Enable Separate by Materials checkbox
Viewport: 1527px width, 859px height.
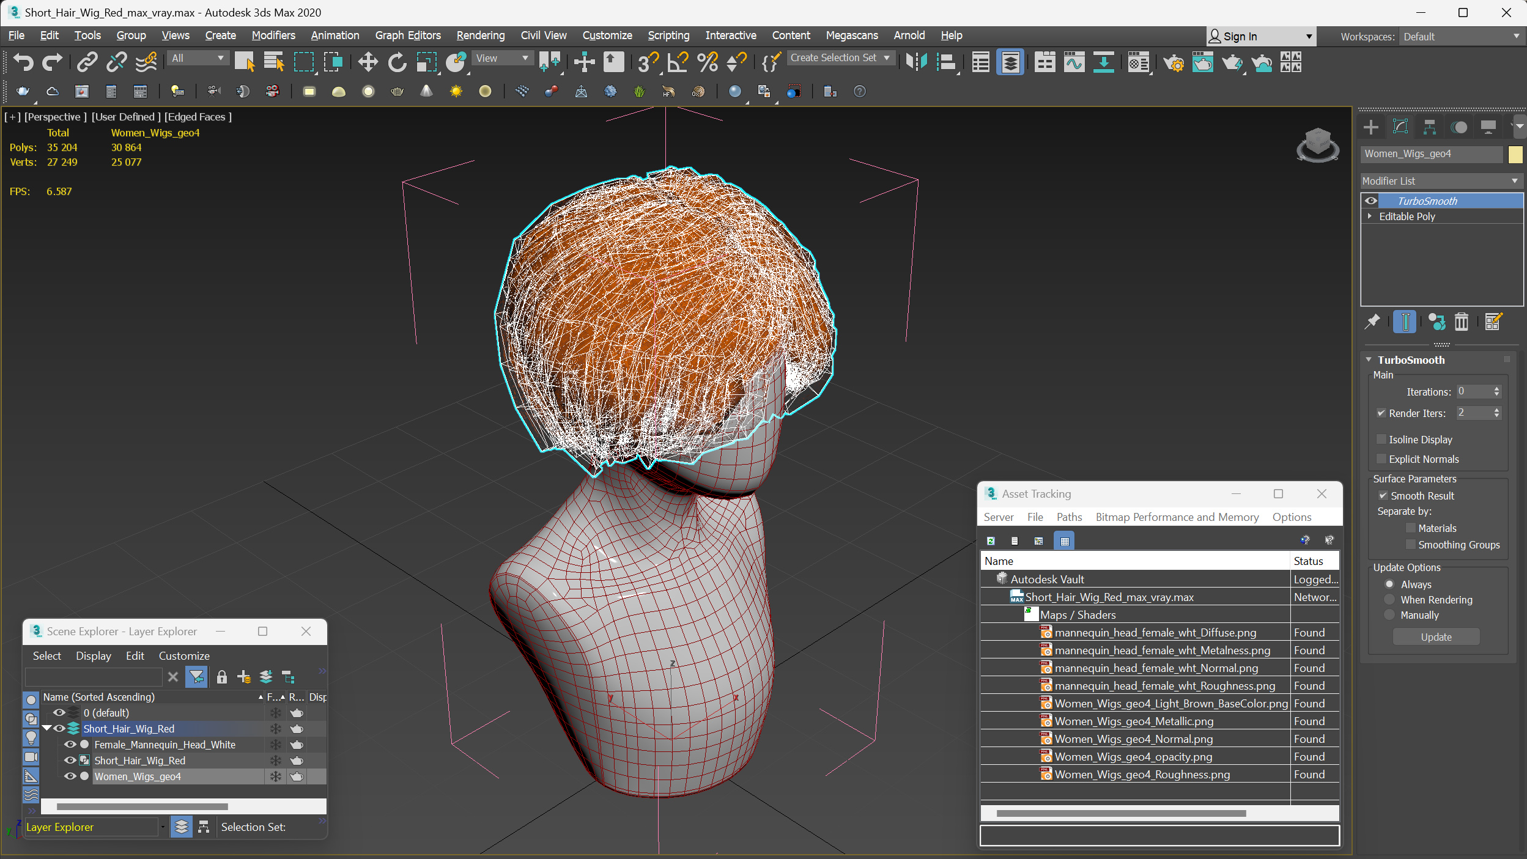coord(1410,528)
